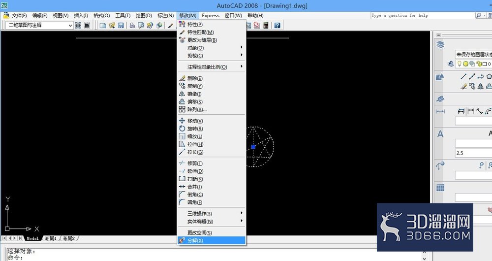The width and height of the screenshot is (492, 261).
Task: Open the Tools (工具) menu
Action: pos(123,15)
